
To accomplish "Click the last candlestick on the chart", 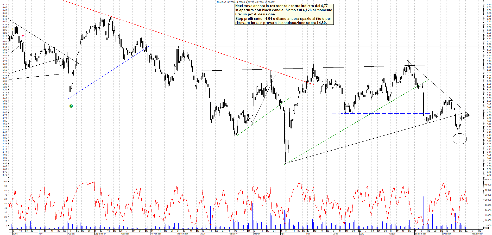I will coord(468,115).
